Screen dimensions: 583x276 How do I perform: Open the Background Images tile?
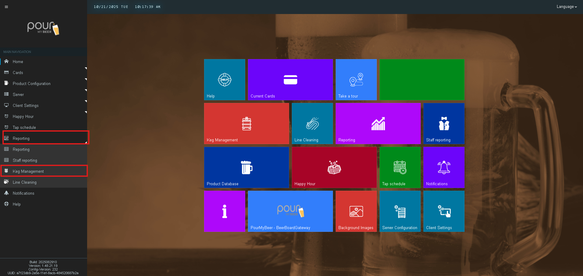click(356, 211)
